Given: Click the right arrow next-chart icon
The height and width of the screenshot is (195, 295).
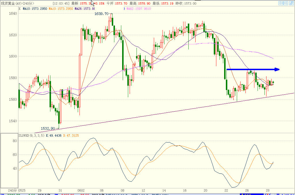Looking at the screenshot, I should (x=285, y=3).
